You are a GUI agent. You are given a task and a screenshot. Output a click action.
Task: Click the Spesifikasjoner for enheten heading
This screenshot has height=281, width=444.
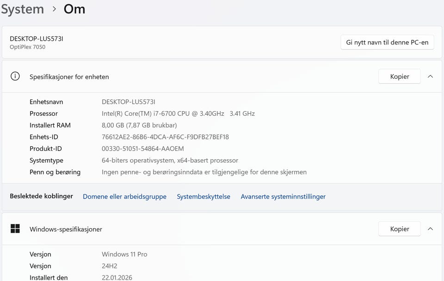(69, 77)
